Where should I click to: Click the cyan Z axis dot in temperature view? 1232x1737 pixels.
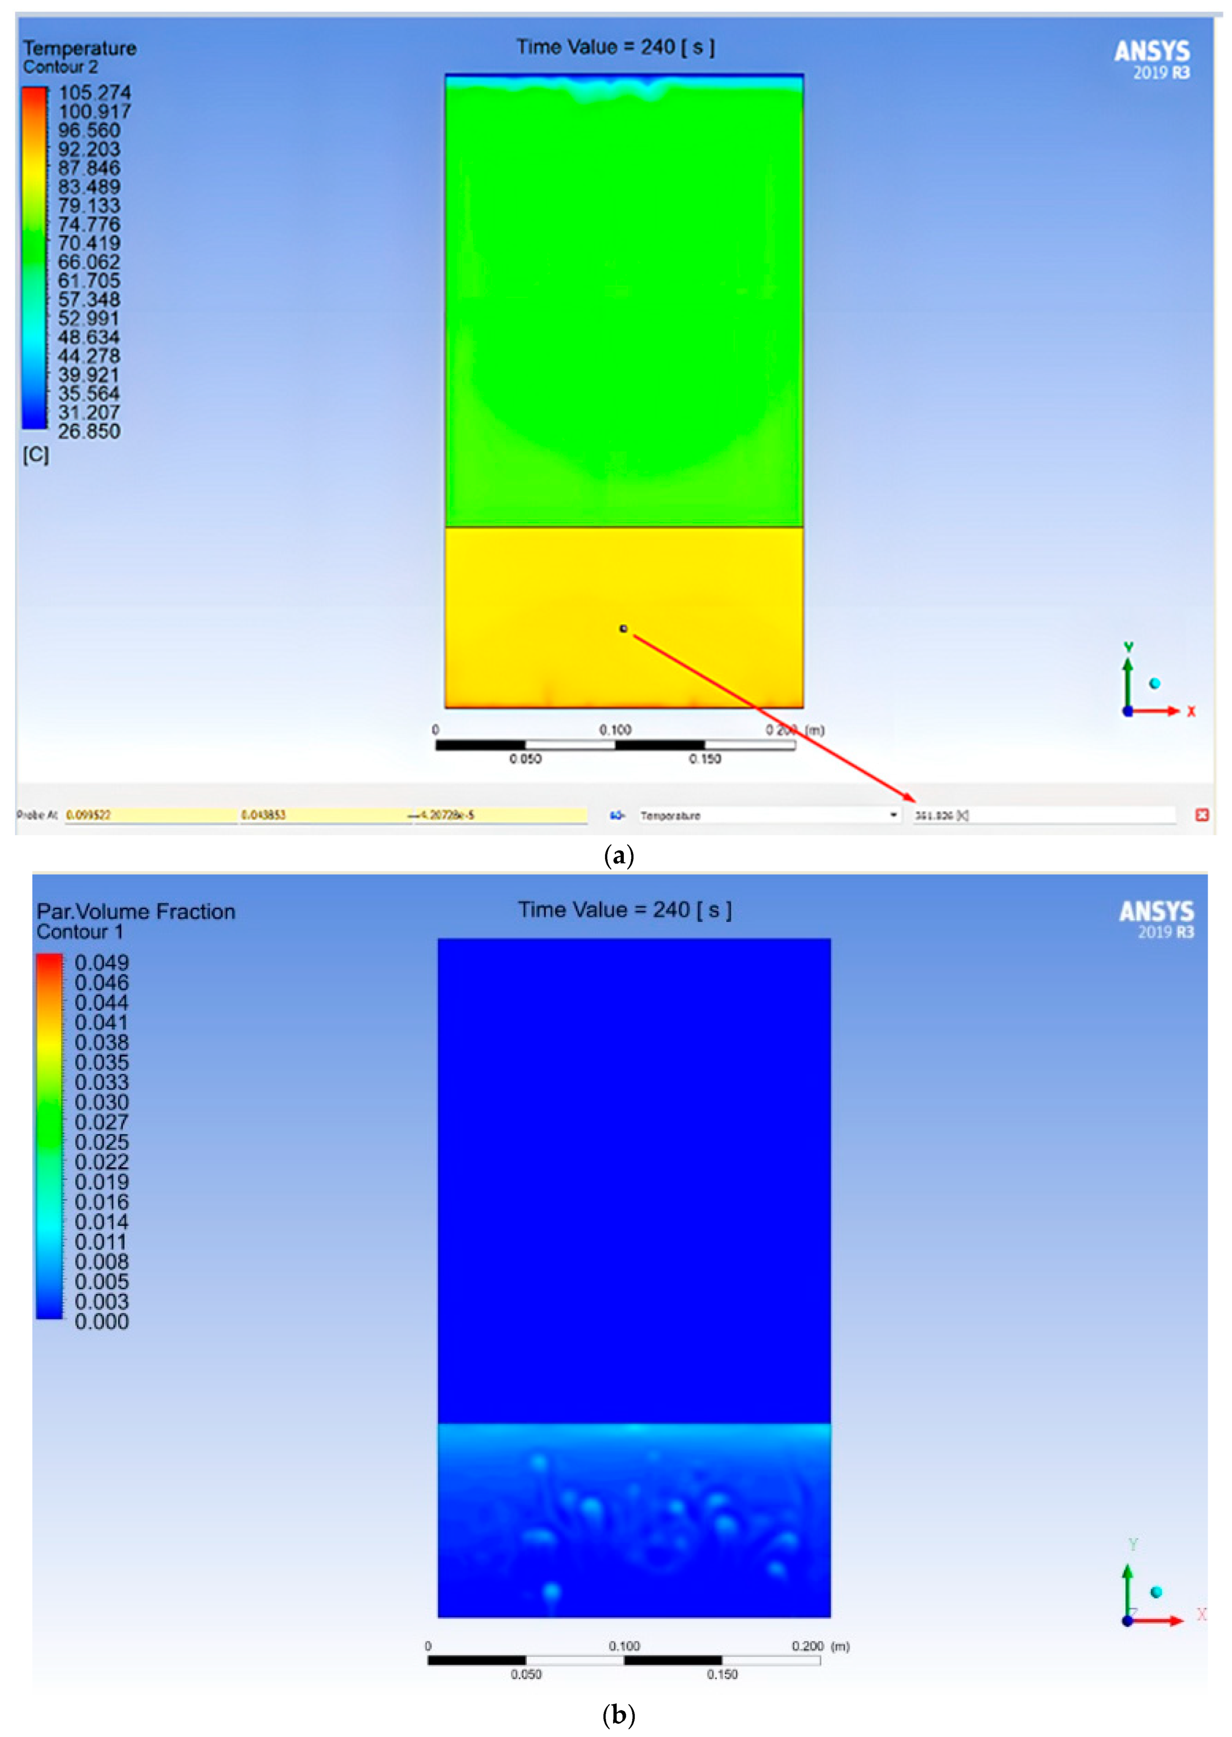[1155, 684]
